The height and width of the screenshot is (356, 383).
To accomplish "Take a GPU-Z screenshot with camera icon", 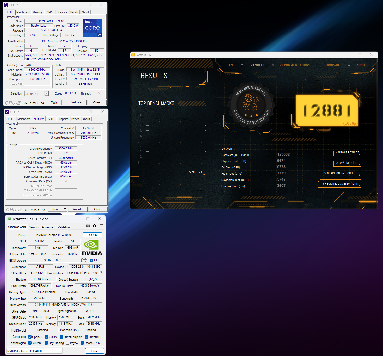I will (88, 226).
